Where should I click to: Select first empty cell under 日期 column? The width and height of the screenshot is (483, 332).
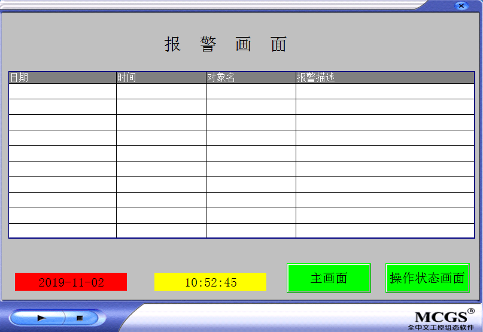(x=62, y=92)
